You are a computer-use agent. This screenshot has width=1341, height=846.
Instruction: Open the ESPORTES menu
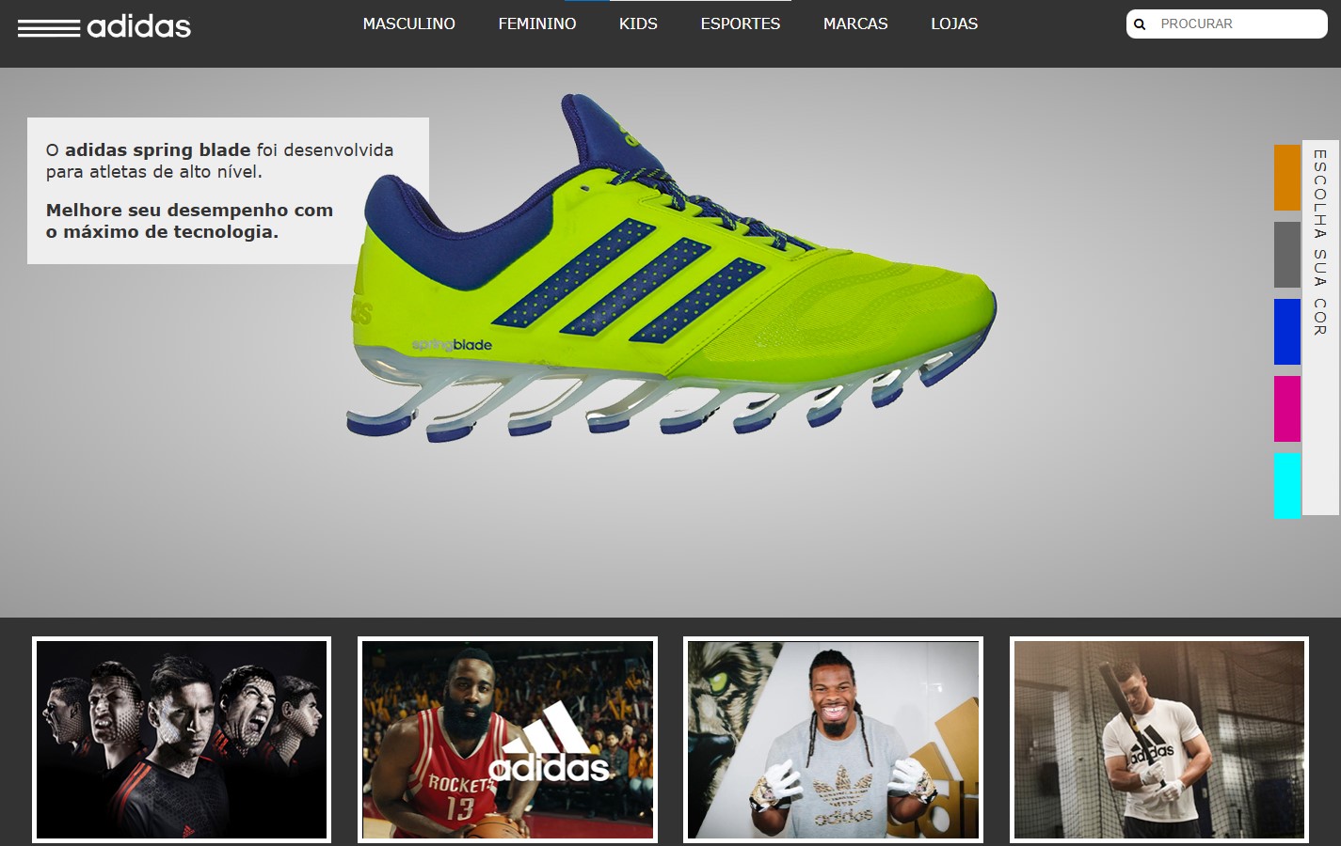click(x=740, y=24)
